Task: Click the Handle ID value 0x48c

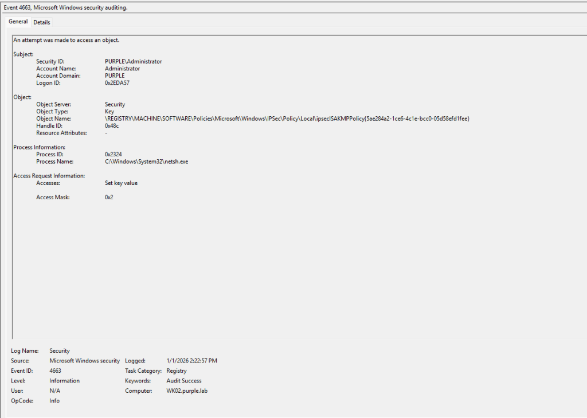Action: [x=114, y=126]
